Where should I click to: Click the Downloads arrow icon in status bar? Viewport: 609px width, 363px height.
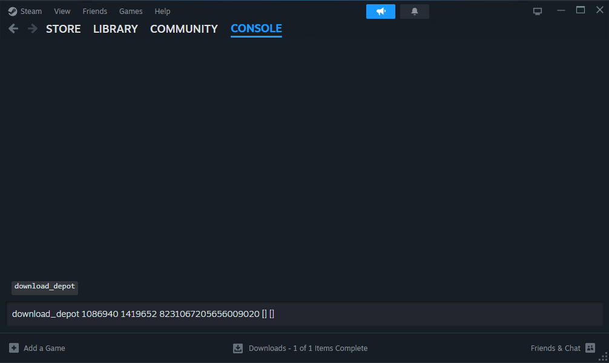coord(237,348)
